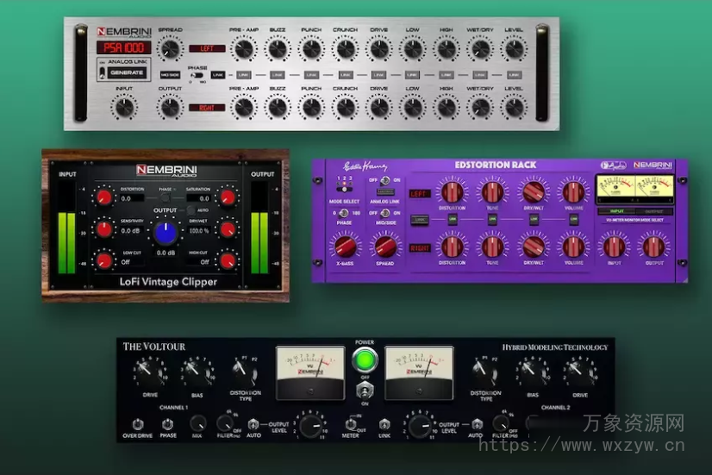Screen dimensions: 712x475
Task: Toggle the Mid Side button in PSA 1000
Action: pyautogui.click(x=170, y=75)
